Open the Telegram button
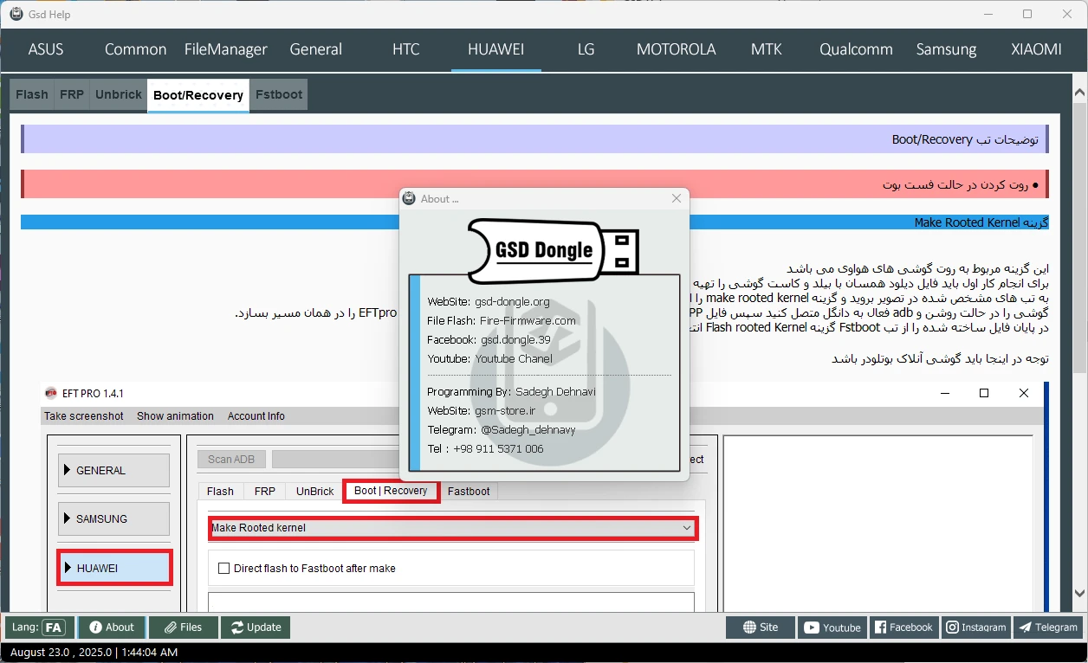 click(x=1047, y=628)
